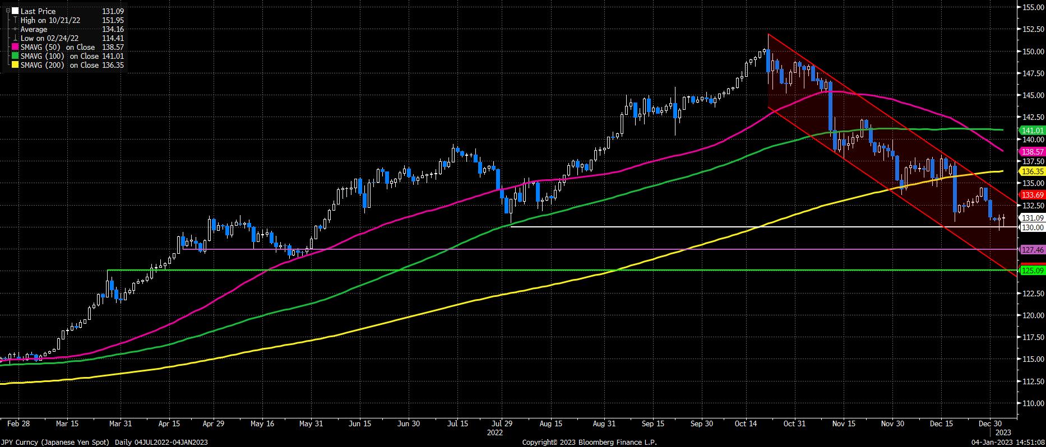Click the pink 138.57 price axis tag
This screenshot has width=1046, height=447.
coord(1032,152)
